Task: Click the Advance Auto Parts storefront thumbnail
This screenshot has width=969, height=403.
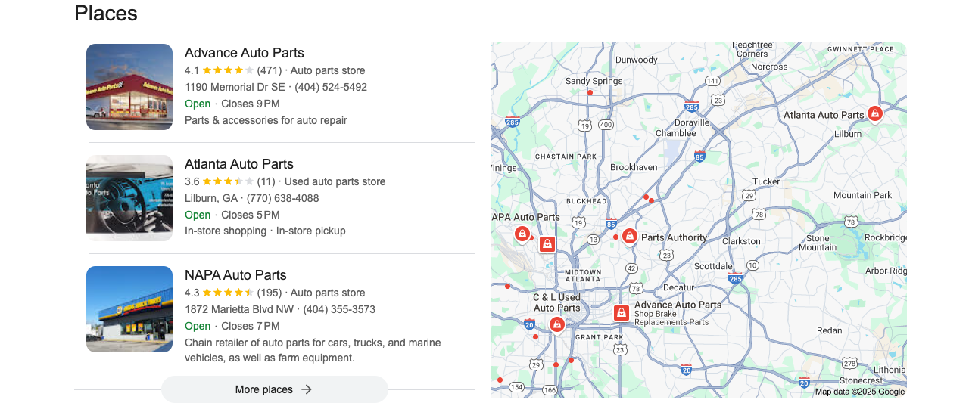Action: pos(129,87)
